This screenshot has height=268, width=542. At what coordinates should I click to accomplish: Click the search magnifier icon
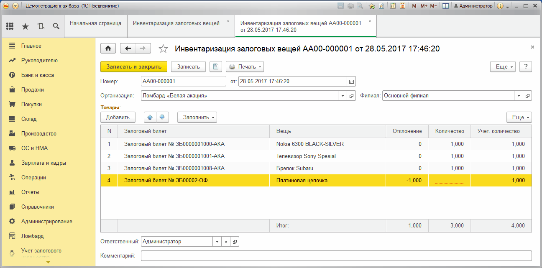pyautogui.click(x=56, y=26)
